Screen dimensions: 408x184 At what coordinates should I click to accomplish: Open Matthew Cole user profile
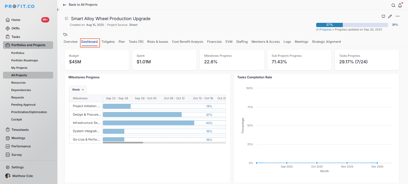22,176
